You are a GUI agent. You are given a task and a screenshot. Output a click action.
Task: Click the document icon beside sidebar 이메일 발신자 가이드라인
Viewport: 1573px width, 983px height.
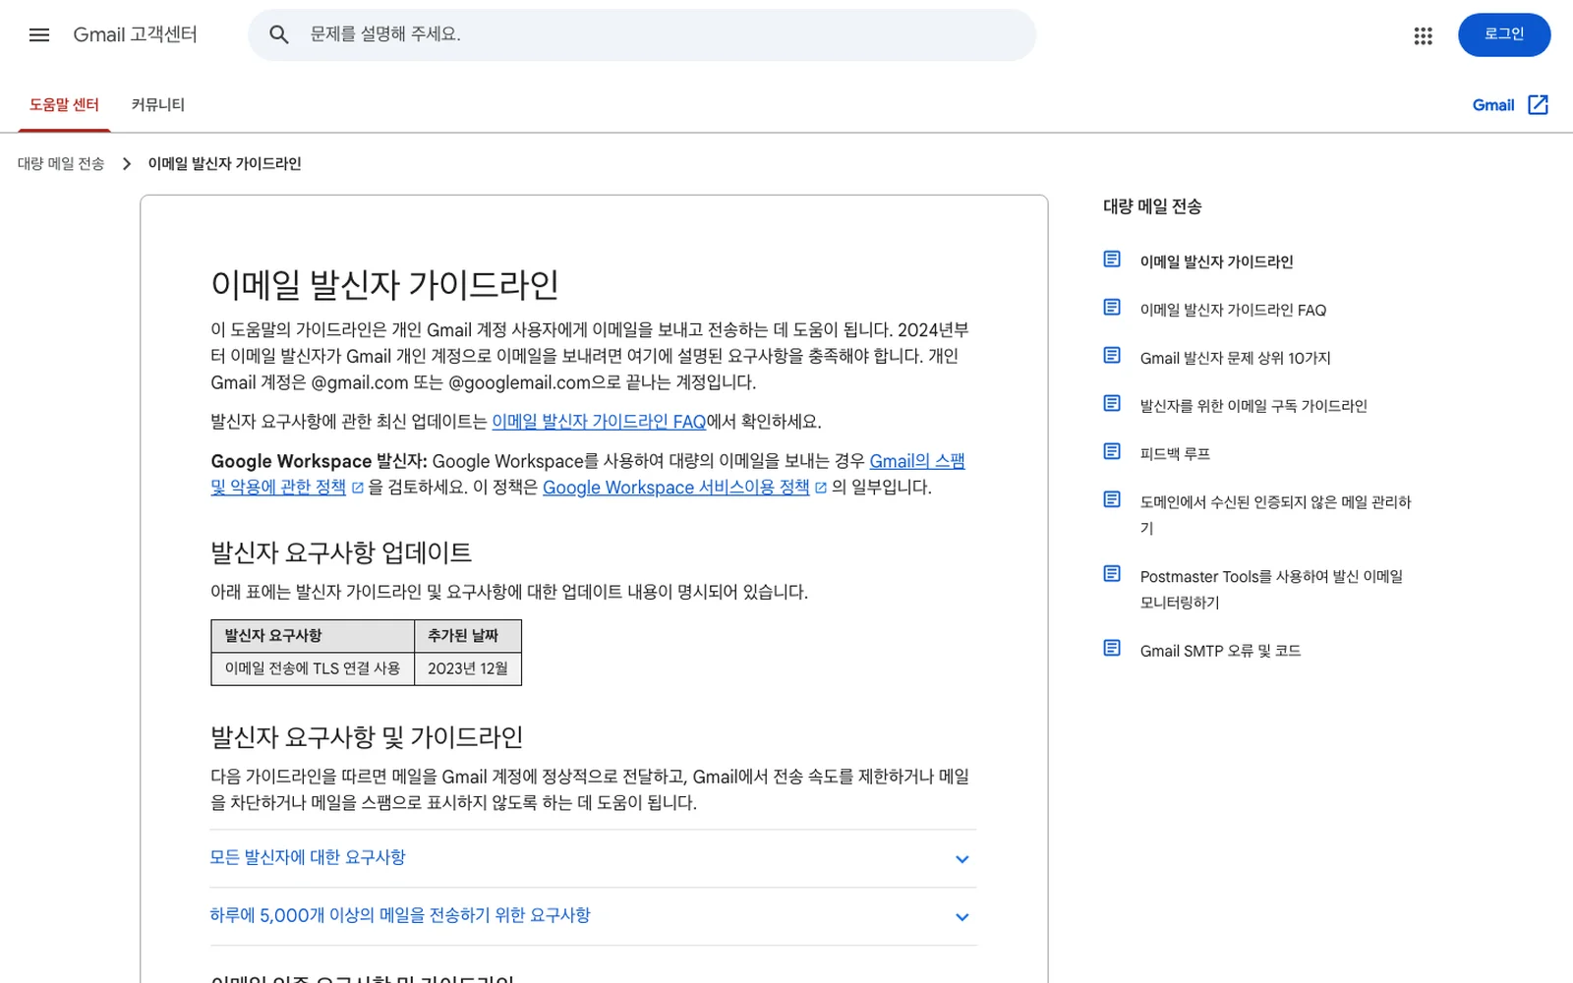coord(1112,260)
